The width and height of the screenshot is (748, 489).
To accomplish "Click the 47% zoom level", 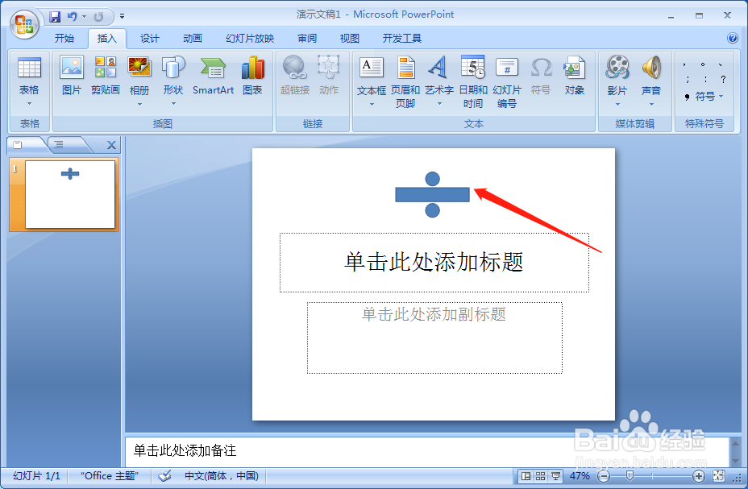I will pos(580,475).
